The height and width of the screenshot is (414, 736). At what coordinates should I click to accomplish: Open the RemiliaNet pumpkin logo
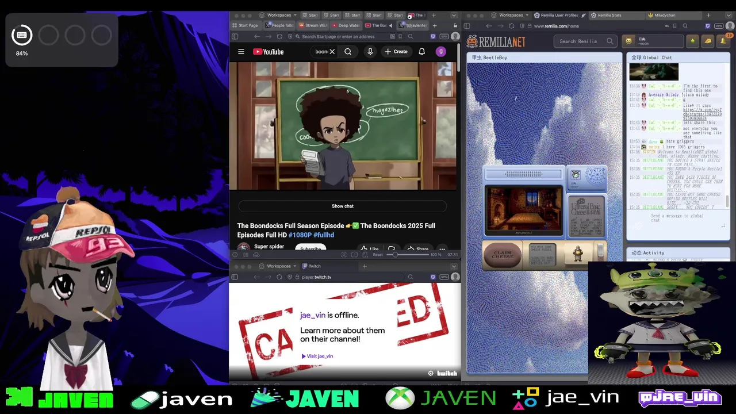click(x=496, y=41)
